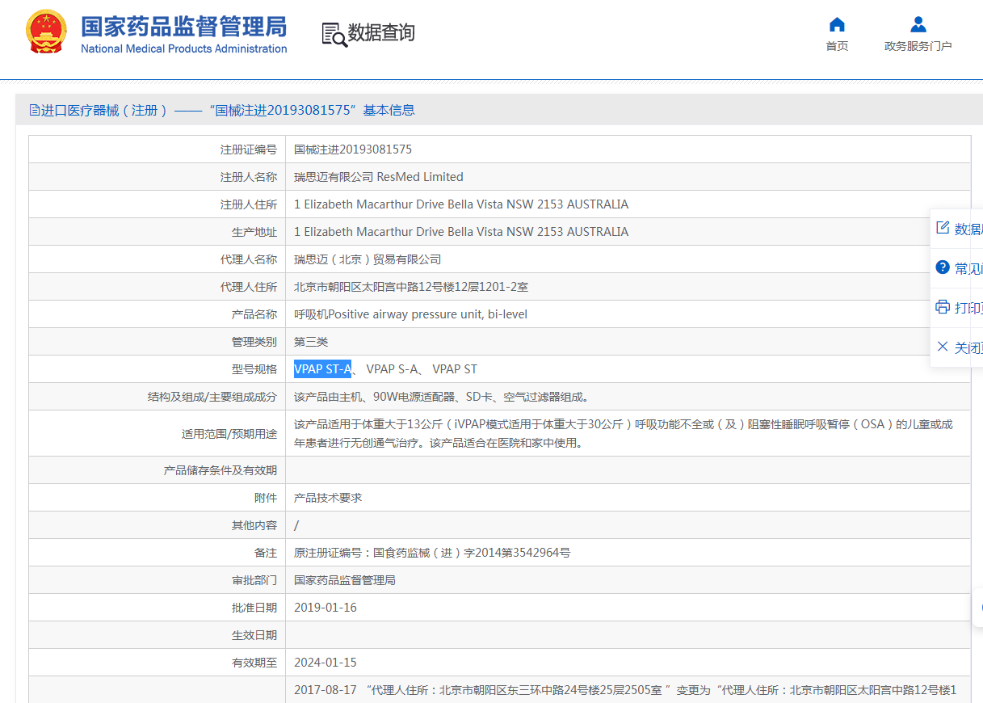Click the document icon before 进口医疗器械
This screenshot has height=703, width=983.
35,110
